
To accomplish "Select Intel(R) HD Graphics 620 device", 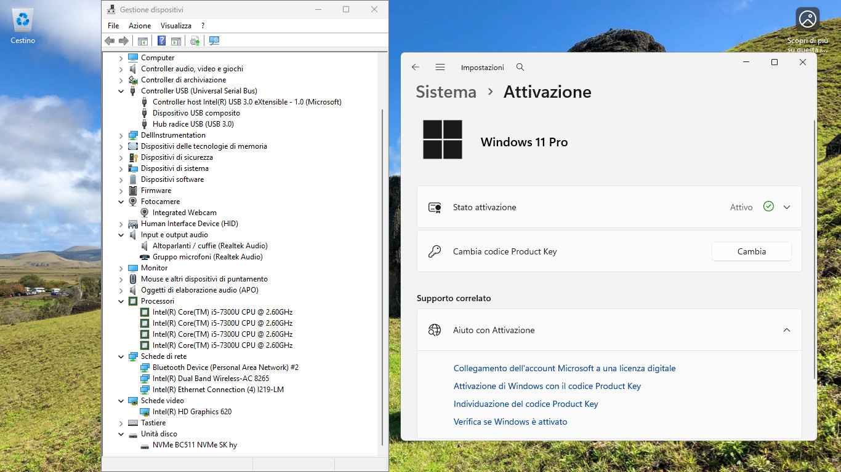I will pos(191,412).
